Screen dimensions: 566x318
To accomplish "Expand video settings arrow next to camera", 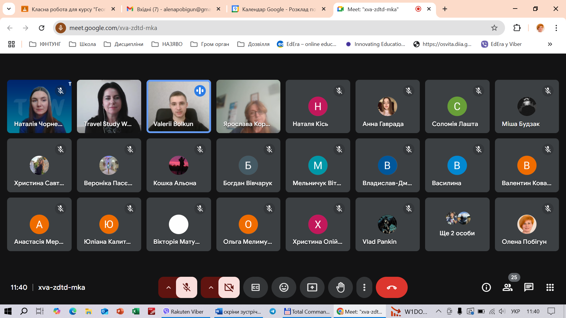I will (x=211, y=287).
